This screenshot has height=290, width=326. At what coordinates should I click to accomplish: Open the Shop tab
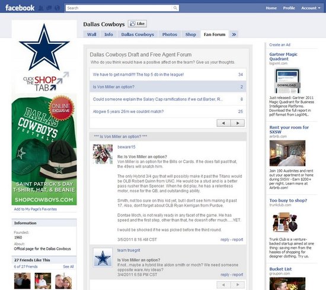(x=191, y=34)
